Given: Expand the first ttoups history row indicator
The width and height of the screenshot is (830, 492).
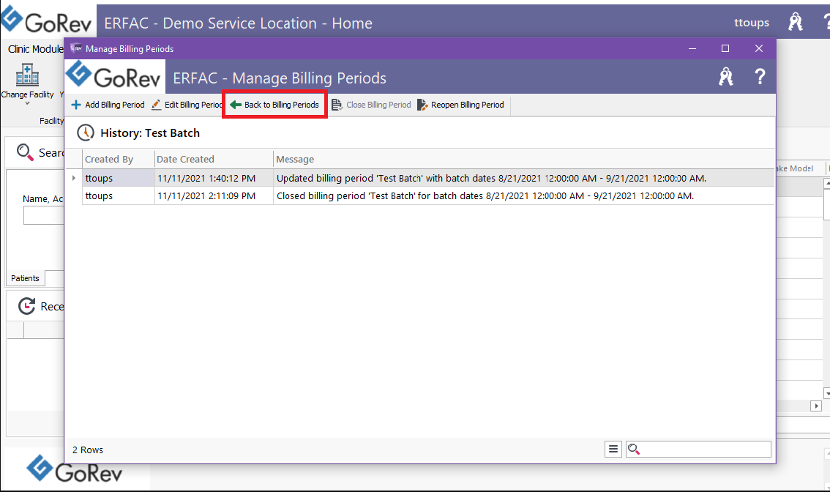Looking at the screenshot, I should (x=74, y=178).
